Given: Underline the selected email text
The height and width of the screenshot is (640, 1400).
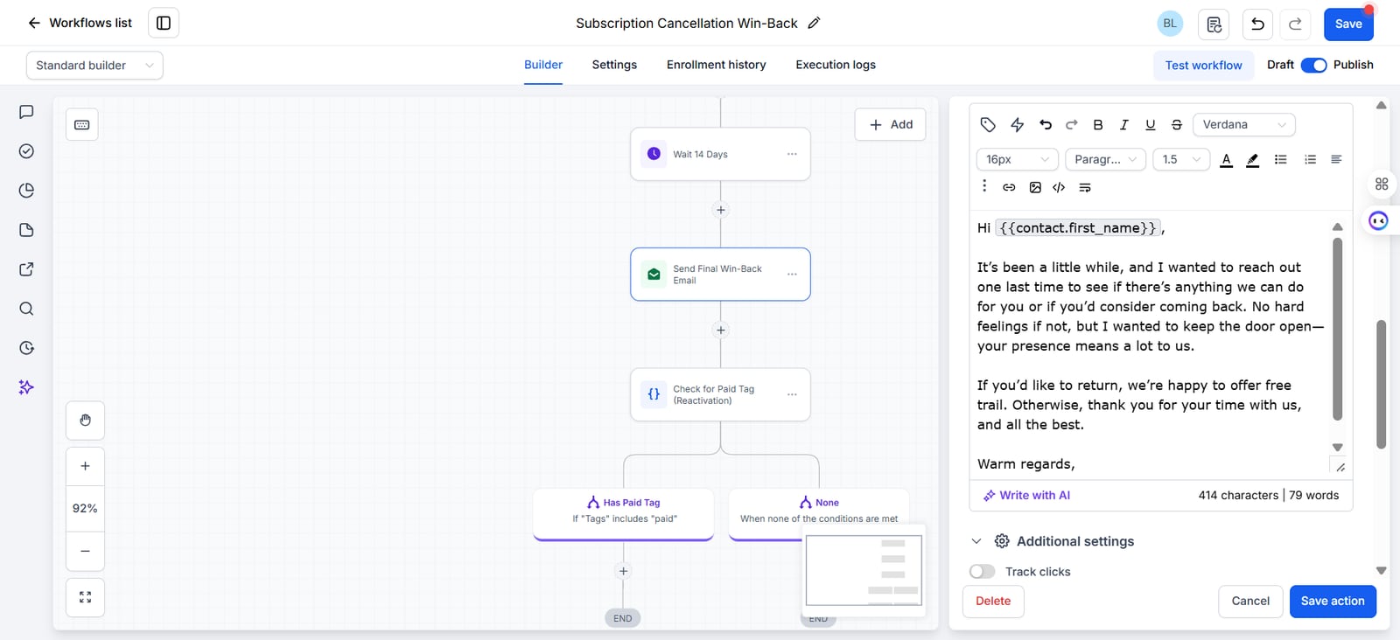Looking at the screenshot, I should (1151, 125).
